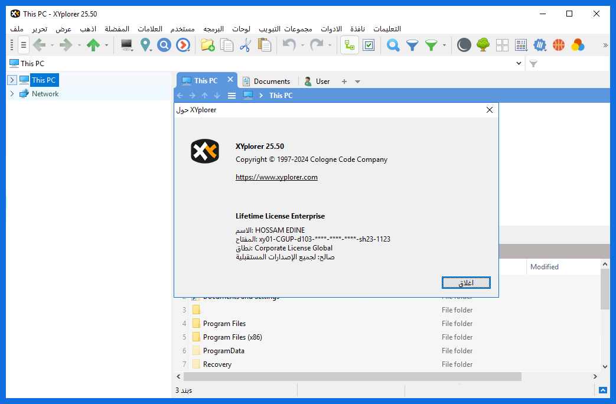616x404 pixels.
Task: Select the ProgramData folder row
Action: point(387,351)
